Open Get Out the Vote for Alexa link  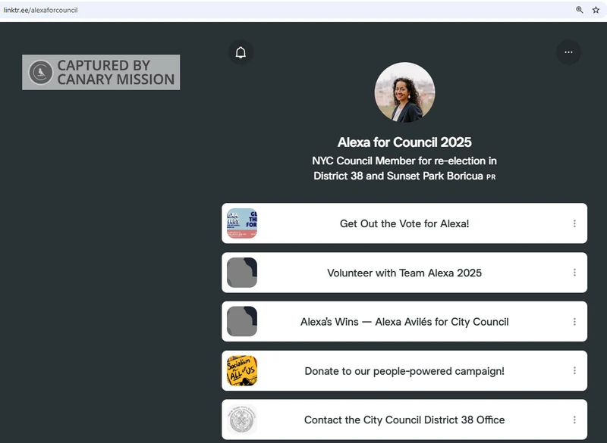(404, 223)
